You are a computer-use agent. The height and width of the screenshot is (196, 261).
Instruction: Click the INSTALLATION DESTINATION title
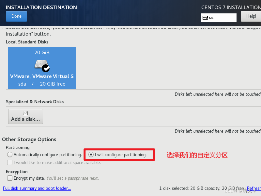(41, 7)
